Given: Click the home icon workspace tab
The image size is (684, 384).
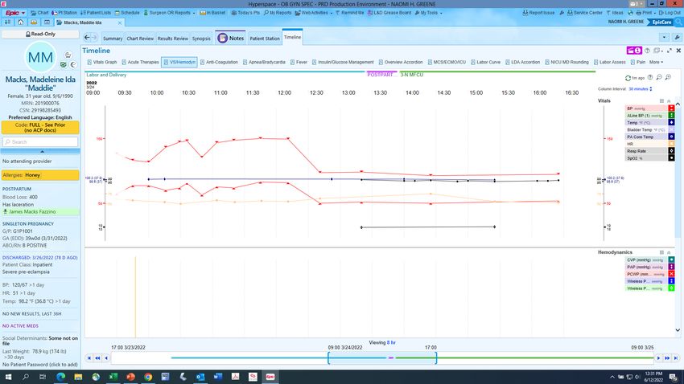Looking at the screenshot, I should pos(20,22).
